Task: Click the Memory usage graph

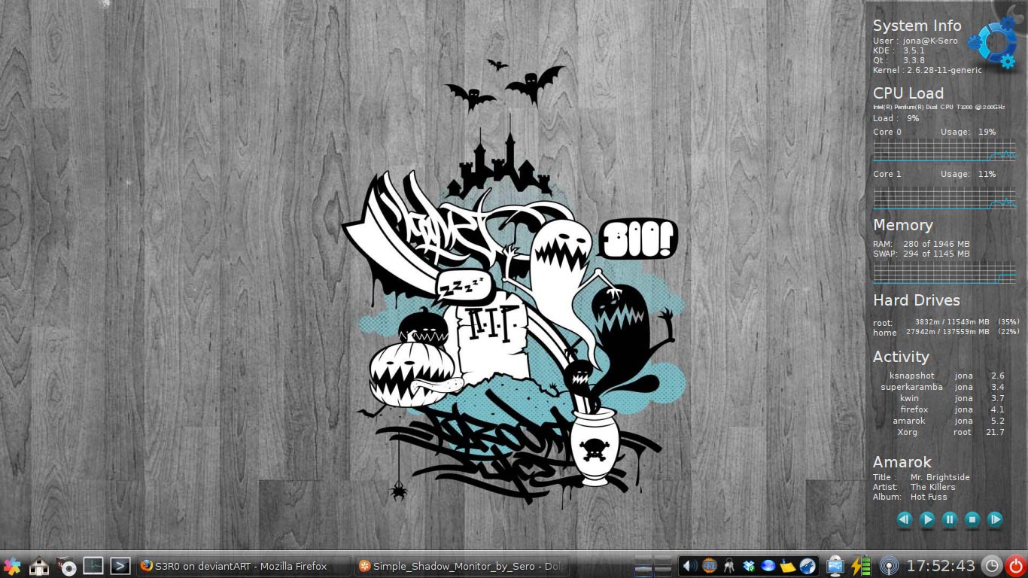Action: click(x=944, y=272)
